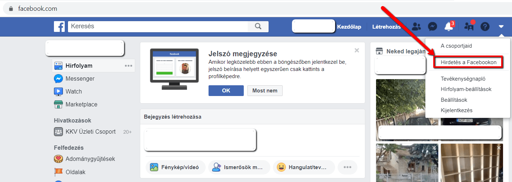The image size is (512, 182).
Task: Click the Facebook logo icon
Action: click(x=59, y=27)
